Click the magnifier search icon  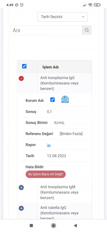click(87, 30)
